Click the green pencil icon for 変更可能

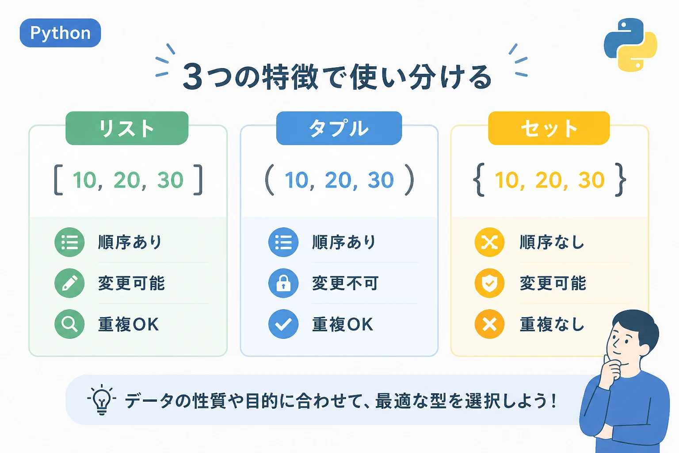click(x=69, y=283)
